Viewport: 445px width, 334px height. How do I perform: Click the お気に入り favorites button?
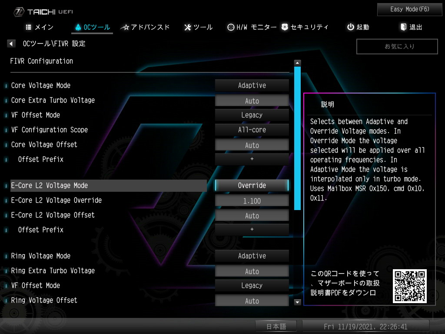click(x=397, y=47)
